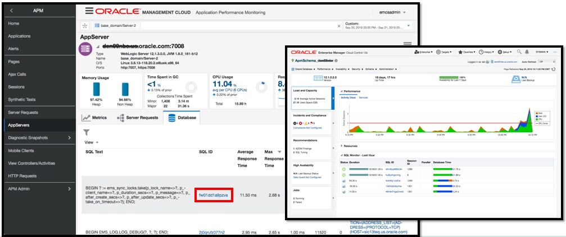Select the Database tab

click(182, 118)
